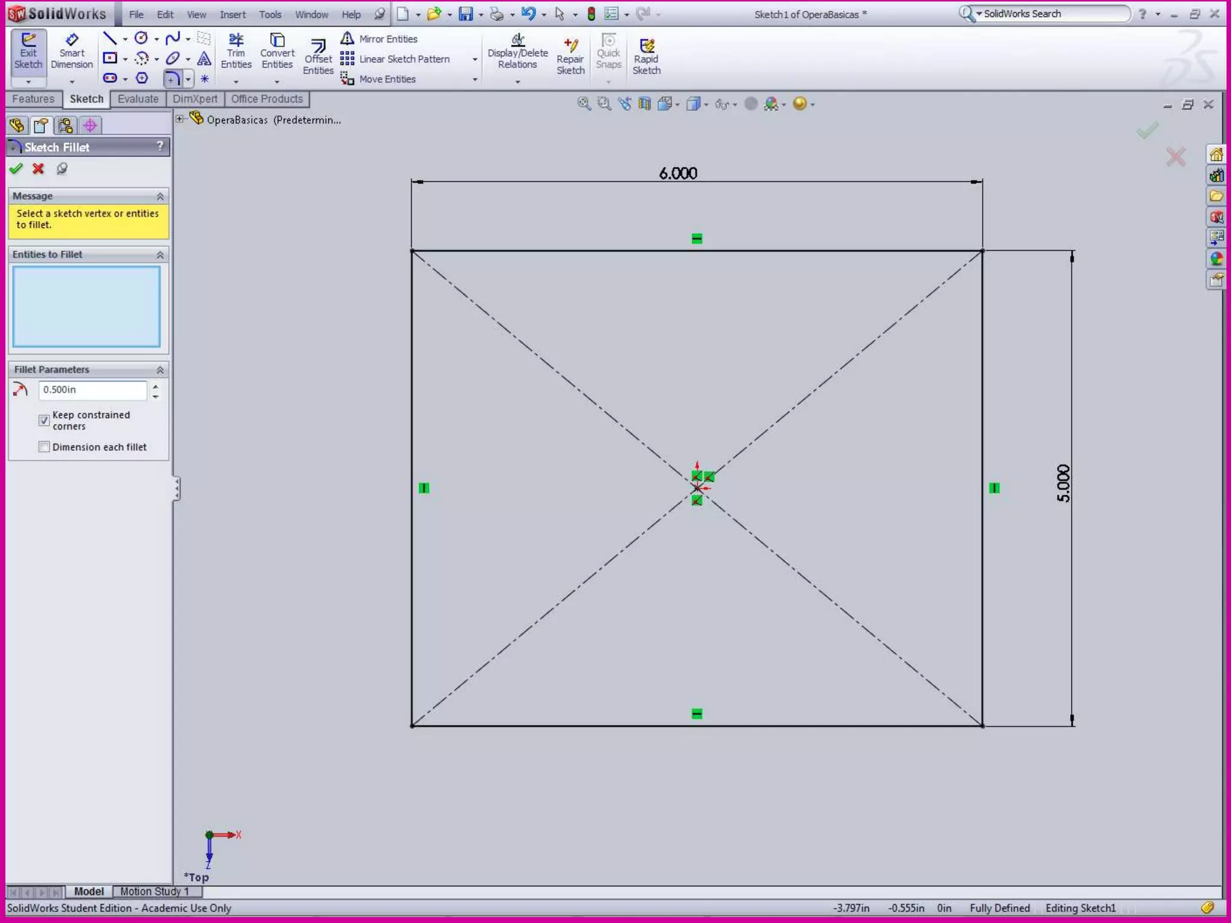Image resolution: width=1231 pixels, height=923 pixels.
Task: Expand the OperaBasicas feature tree node
Action: click(180, 119)
